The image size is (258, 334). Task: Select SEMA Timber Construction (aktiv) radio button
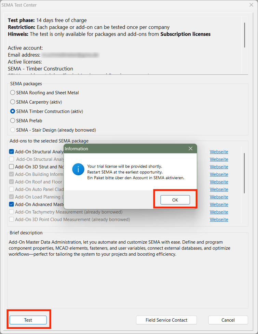13,111
